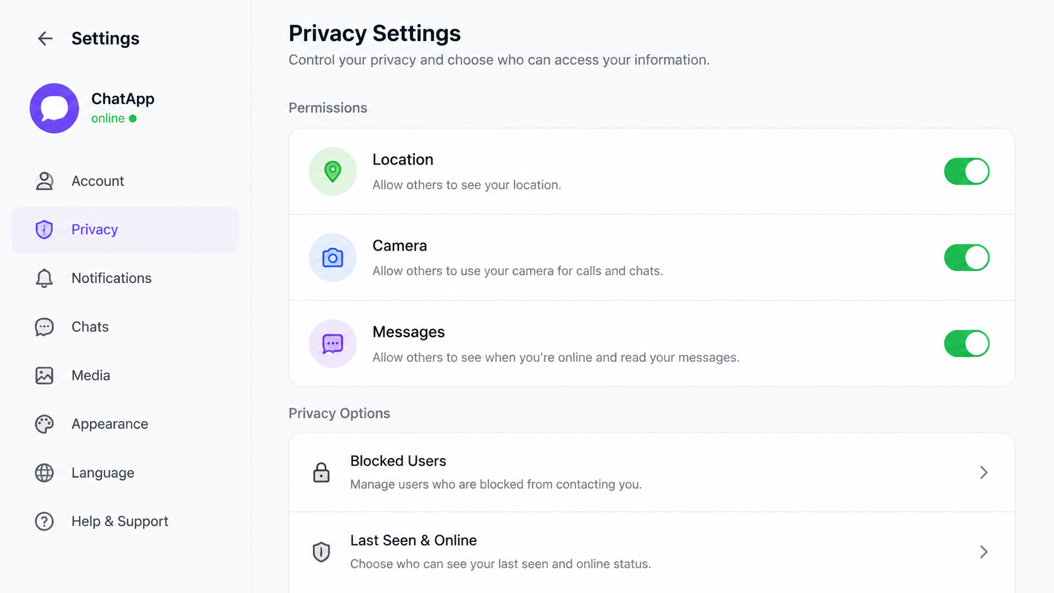Click the Last Seen & Online shield icon
Viewport: 1054px width, 593px height.
321,551
